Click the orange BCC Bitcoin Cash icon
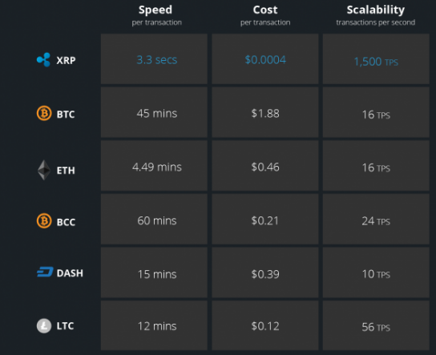This screenshot has width=436, height=355. pyautogui.click(x=44, y=220)
